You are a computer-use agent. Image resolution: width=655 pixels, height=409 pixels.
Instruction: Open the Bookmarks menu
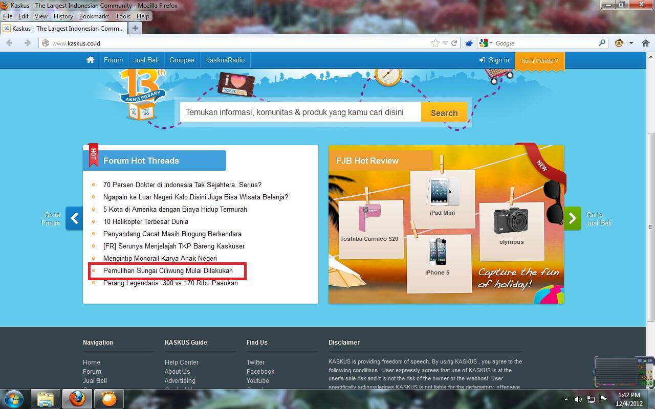[94, 16]
